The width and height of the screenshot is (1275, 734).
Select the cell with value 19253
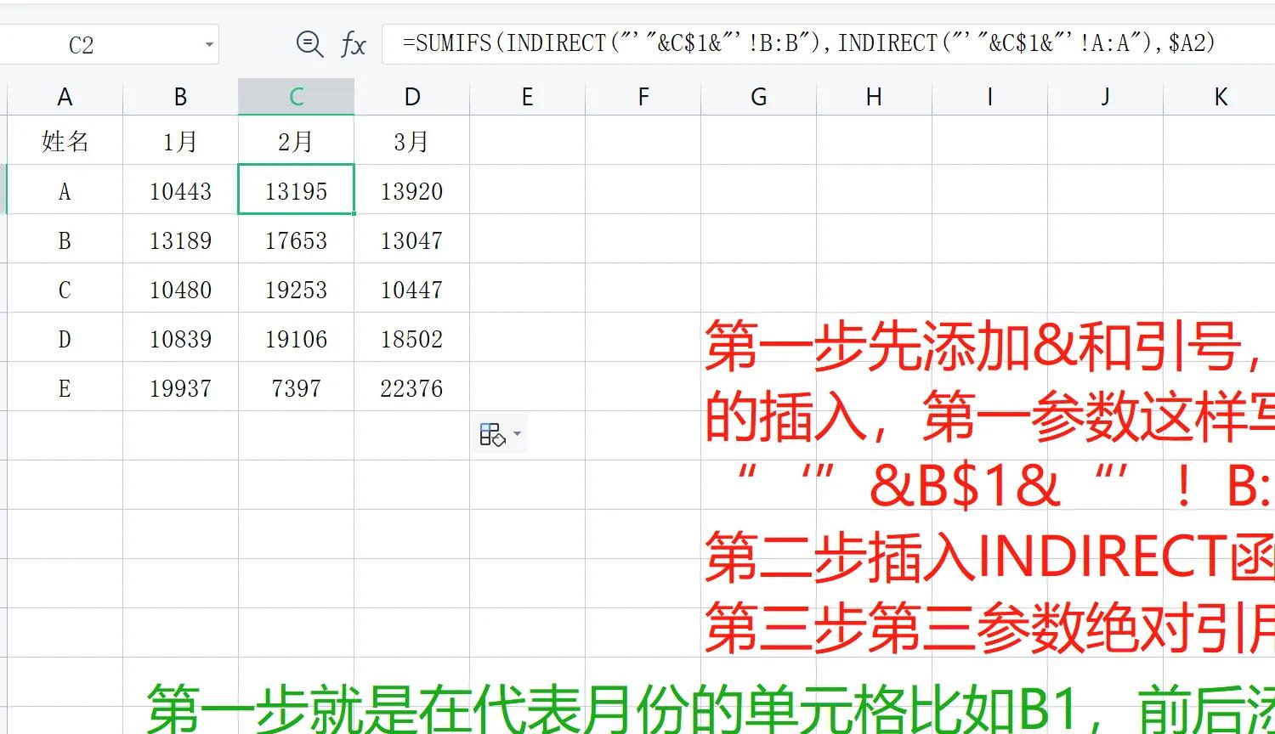point(296,290)
